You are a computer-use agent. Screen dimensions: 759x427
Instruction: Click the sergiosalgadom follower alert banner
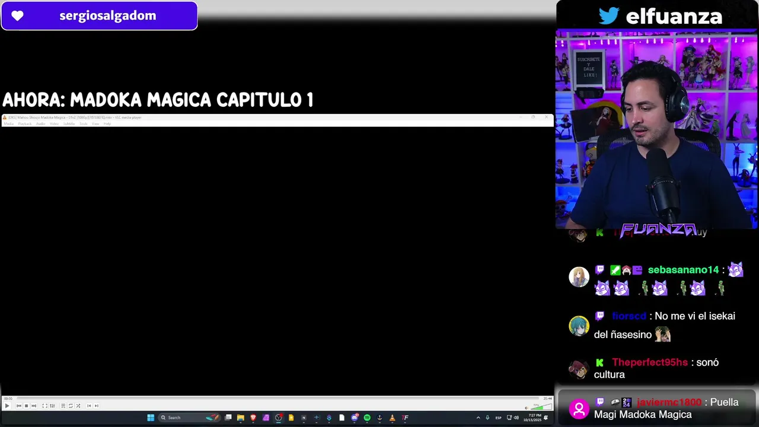pos(99,16)
